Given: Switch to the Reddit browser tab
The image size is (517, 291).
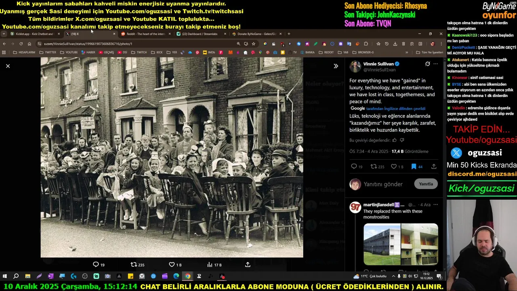Looking at the screenshot, I should 145,34.
